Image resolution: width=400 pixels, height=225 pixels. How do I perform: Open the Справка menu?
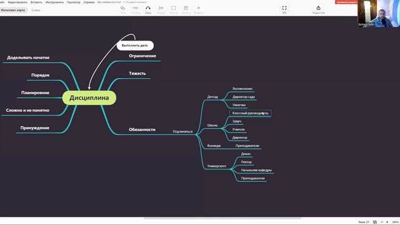(89, 2)
